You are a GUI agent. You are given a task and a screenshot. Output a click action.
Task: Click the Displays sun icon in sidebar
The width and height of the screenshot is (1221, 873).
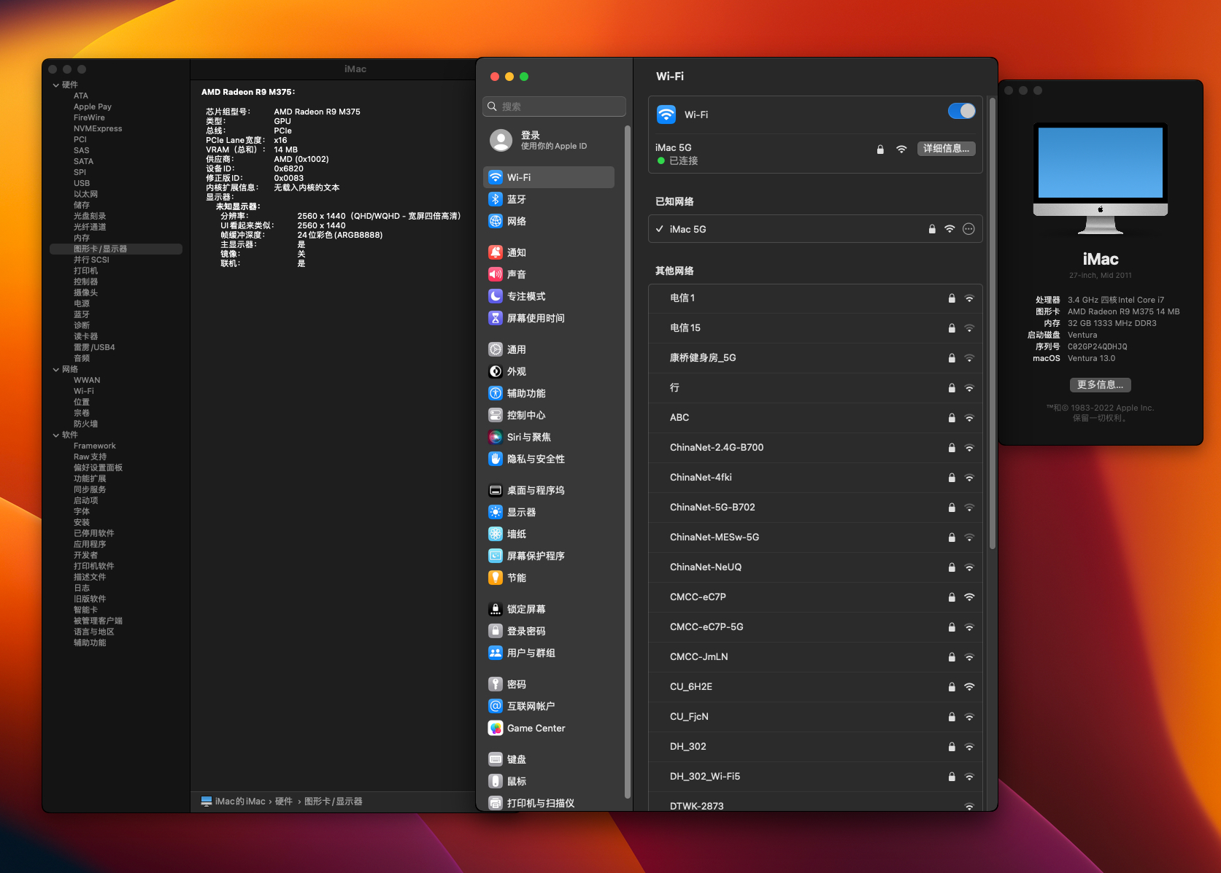[x=496, y=512]
